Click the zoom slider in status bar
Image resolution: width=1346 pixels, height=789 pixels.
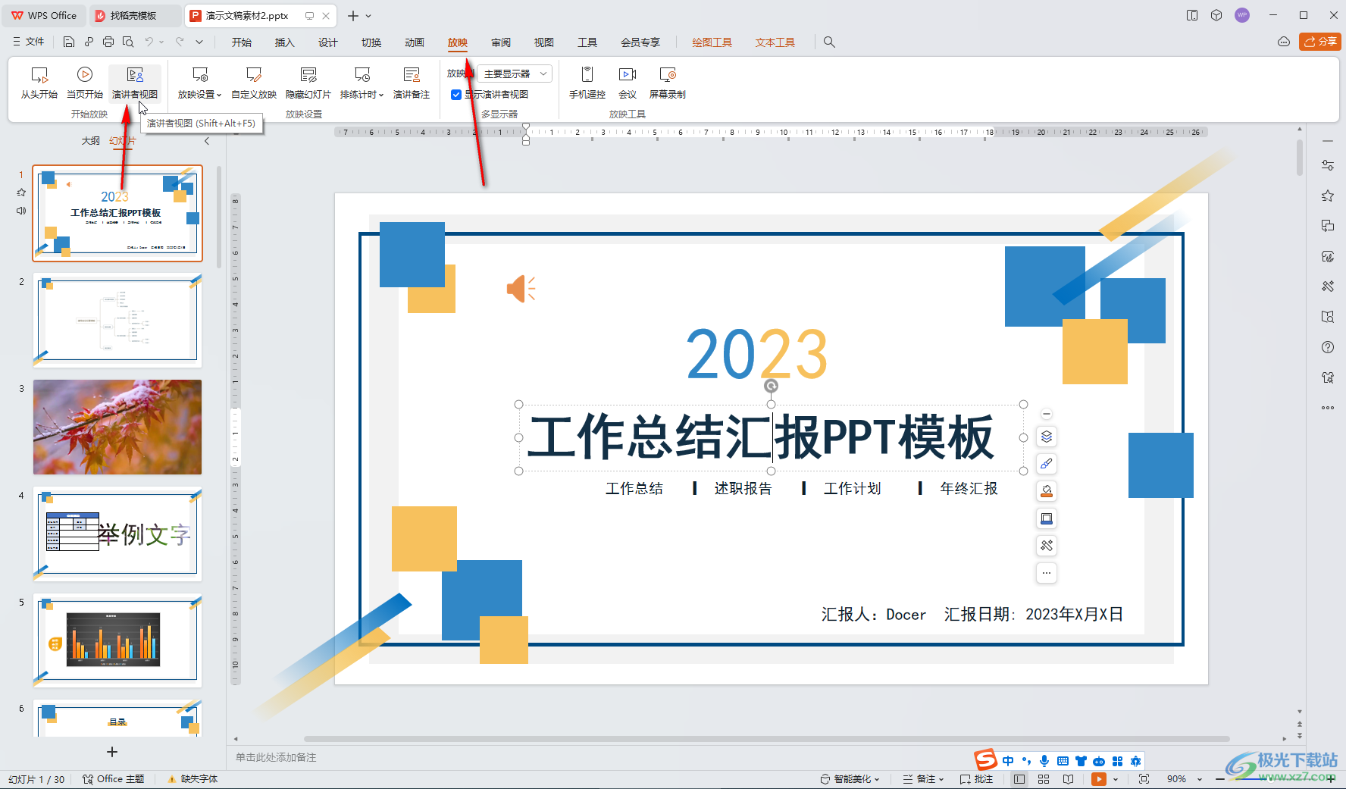(x=1273, y=779)
